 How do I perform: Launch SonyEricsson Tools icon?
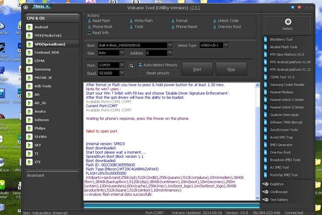coord(266,130)
